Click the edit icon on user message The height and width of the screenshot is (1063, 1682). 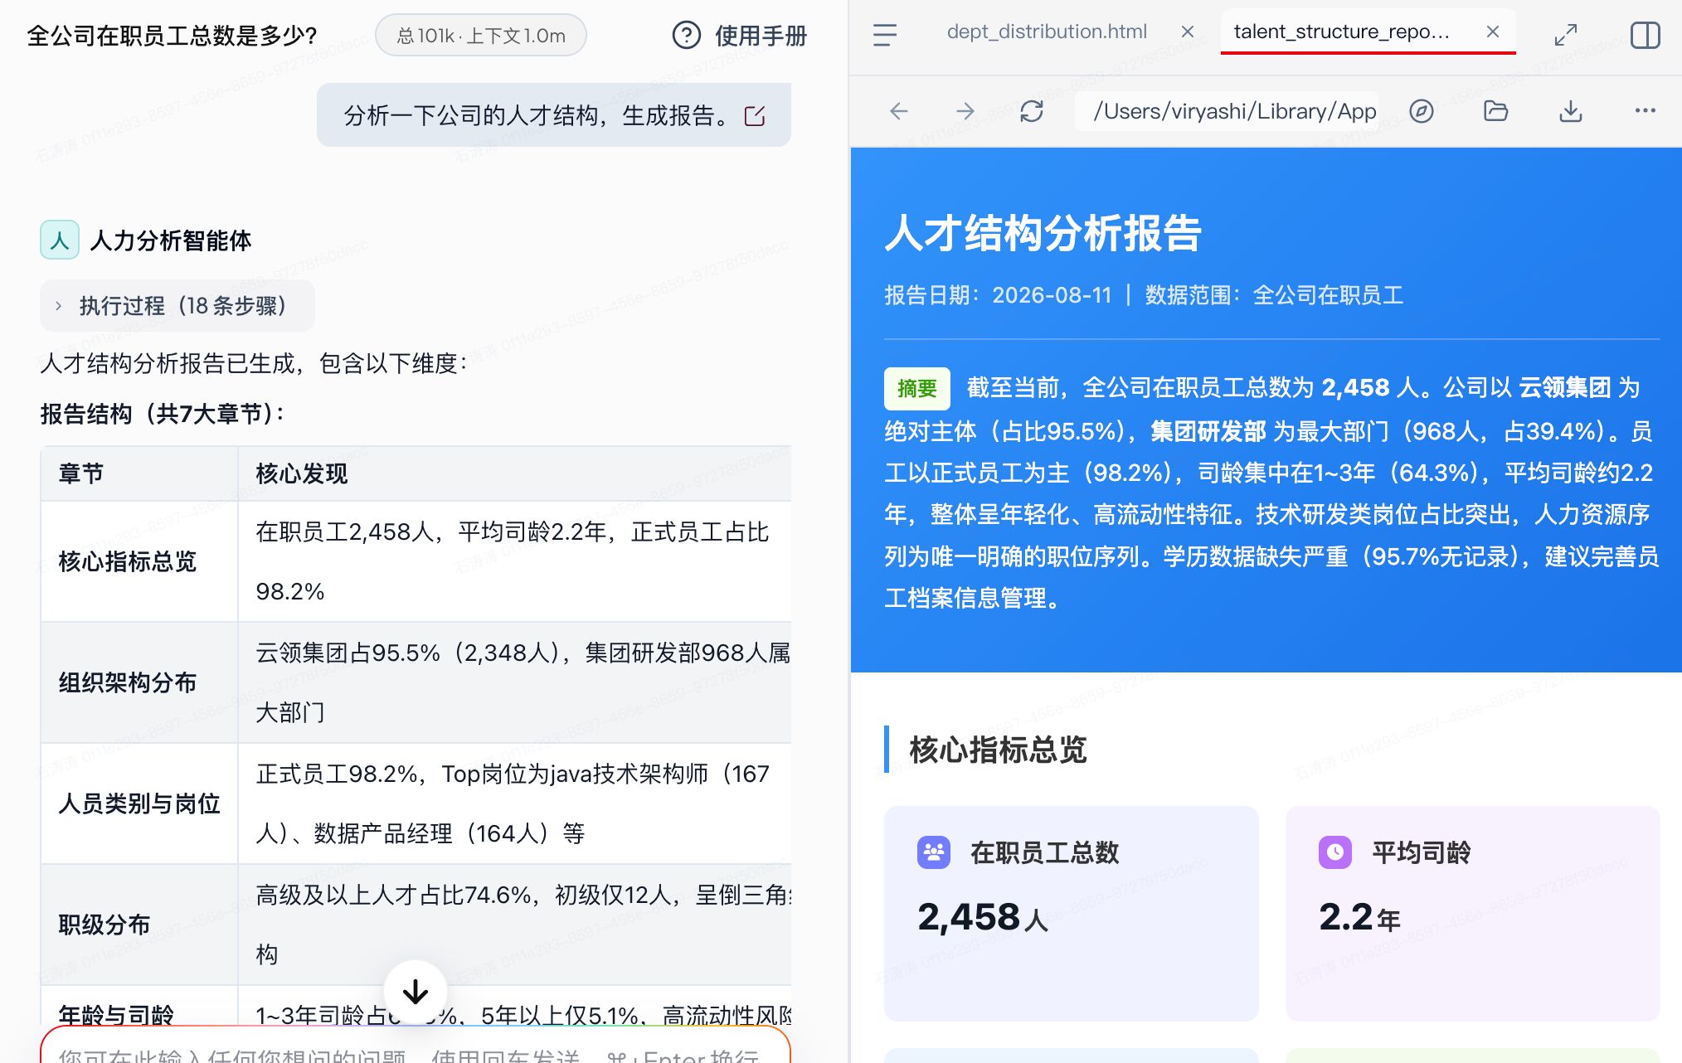coord(755,116)
